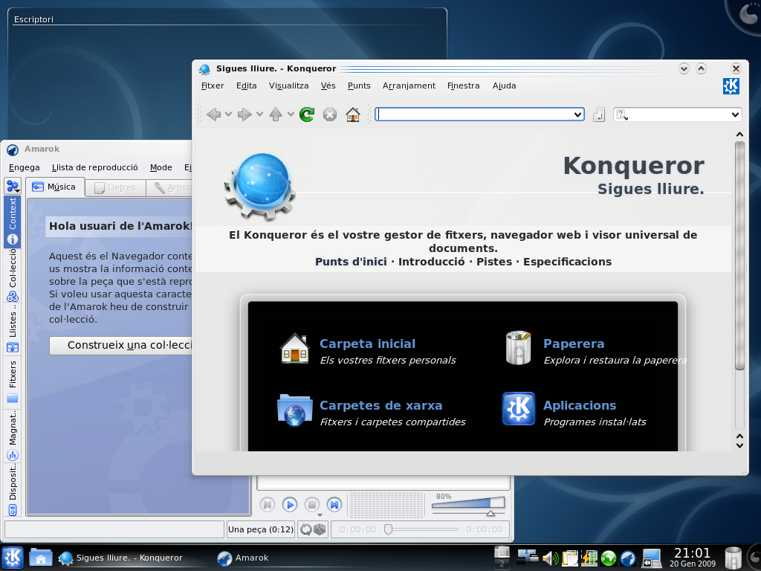Click the Amarok repeat mode icon
This screenshot has height=571, width=761.
click(x=305, y=529)
